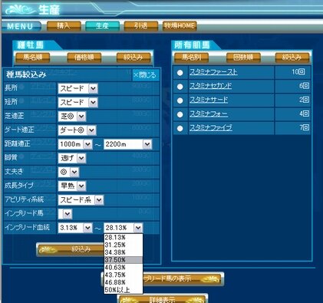The image size is (323, 303).
Task: Select radio button for スタミナフォー
Action: coord(180,114)
